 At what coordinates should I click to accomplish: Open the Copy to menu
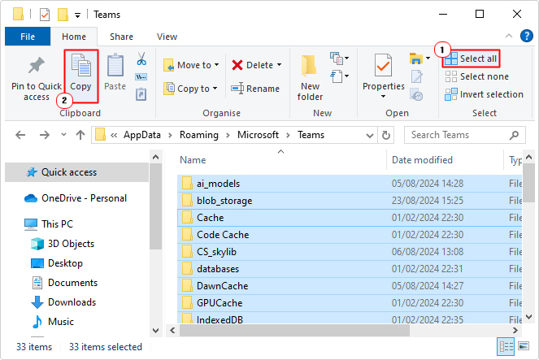point(190,89)
